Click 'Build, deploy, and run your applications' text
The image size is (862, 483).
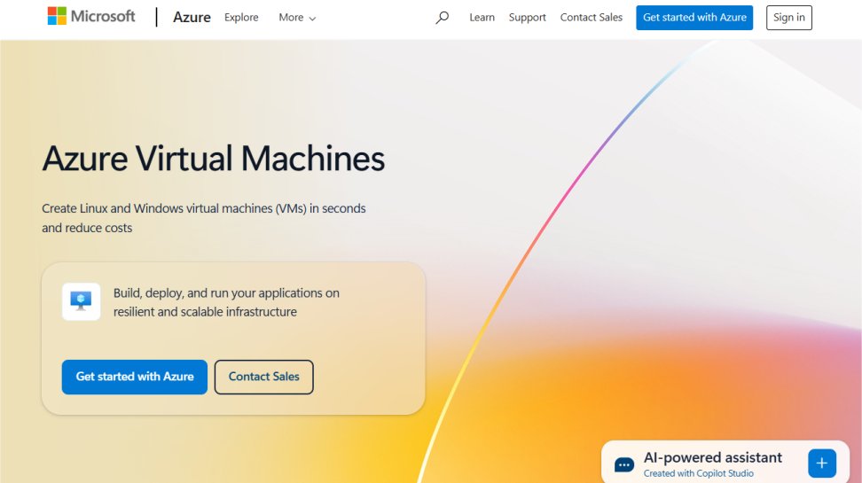pyautogui.click(x=226, y=302)
